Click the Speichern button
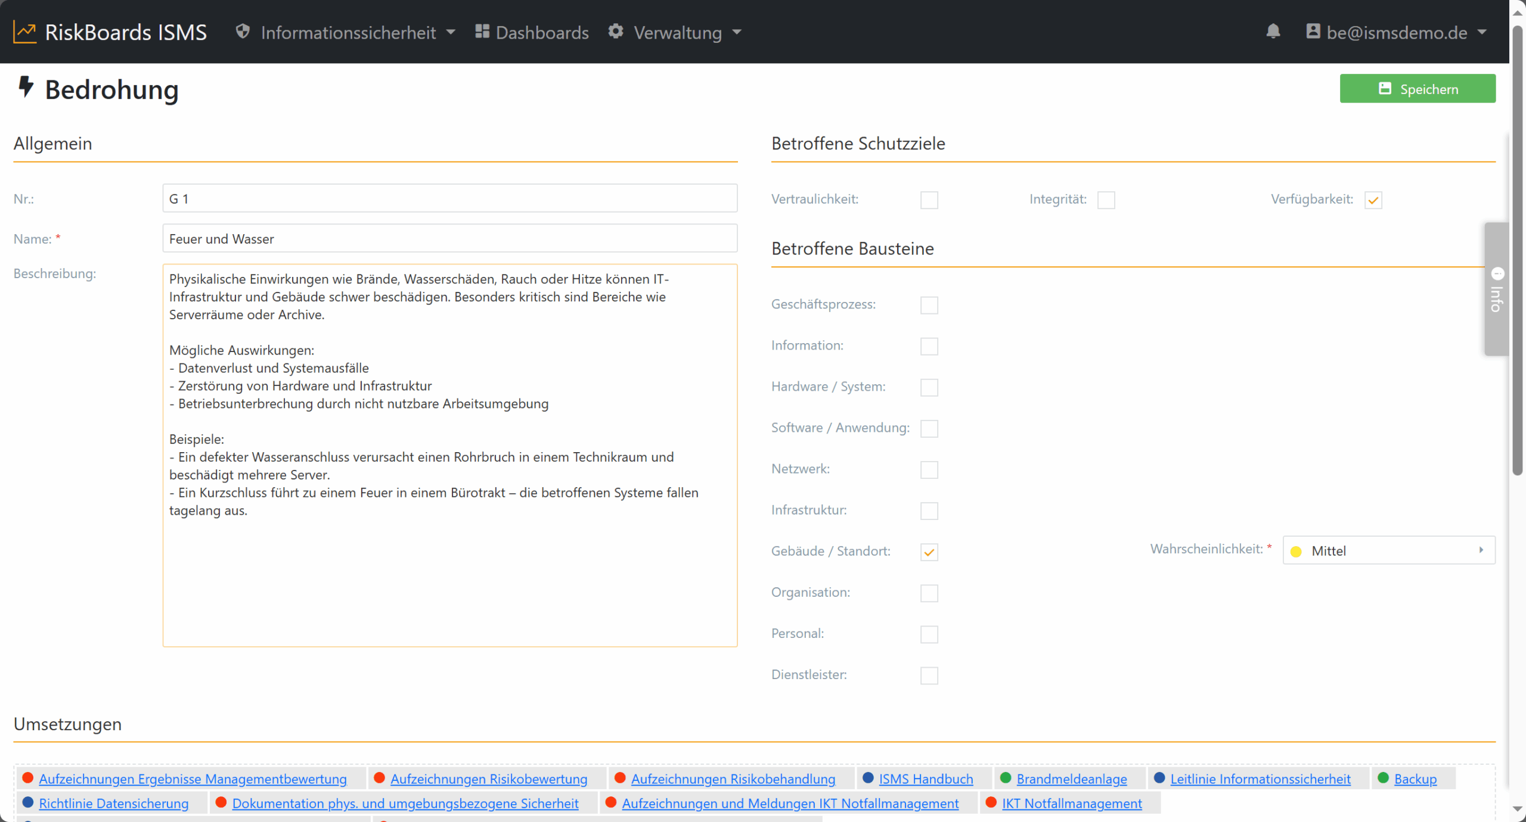This screenshot has height=822, width=1526. (x=1418, y=89)
